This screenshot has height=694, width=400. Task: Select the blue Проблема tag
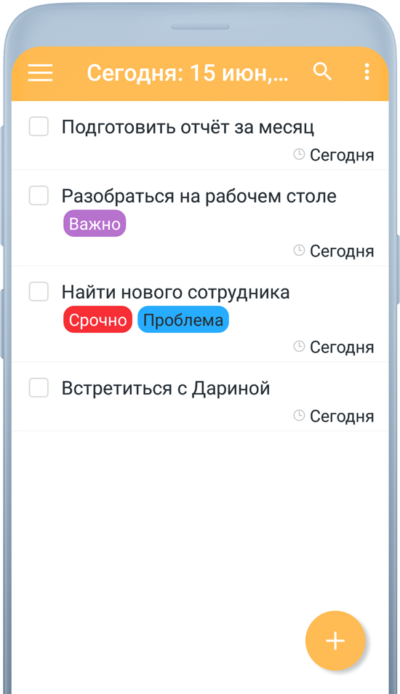183,320
